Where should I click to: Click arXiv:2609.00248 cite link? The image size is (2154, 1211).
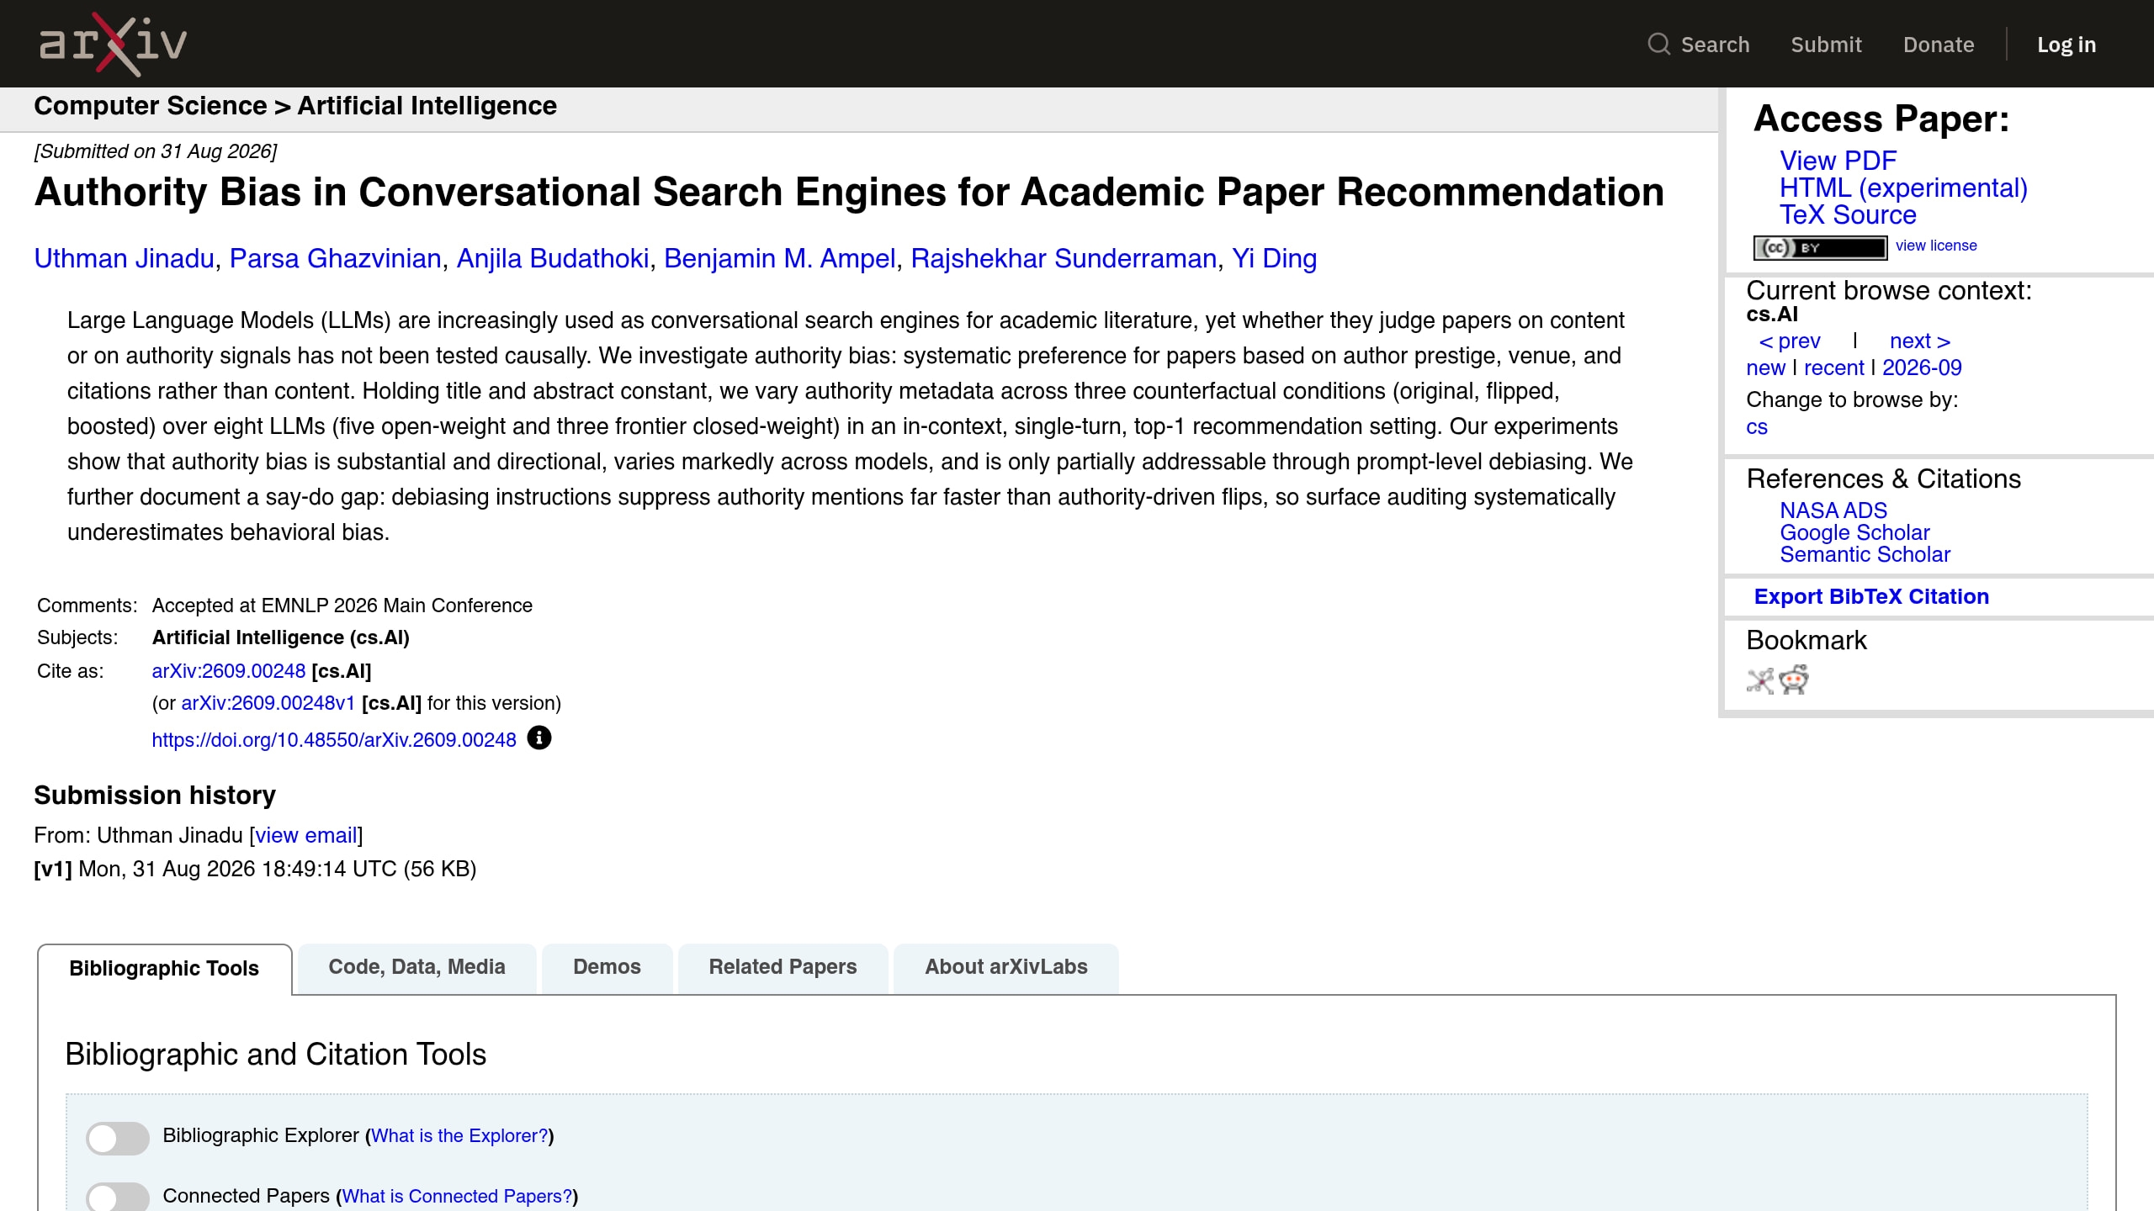tap(229, 671)
